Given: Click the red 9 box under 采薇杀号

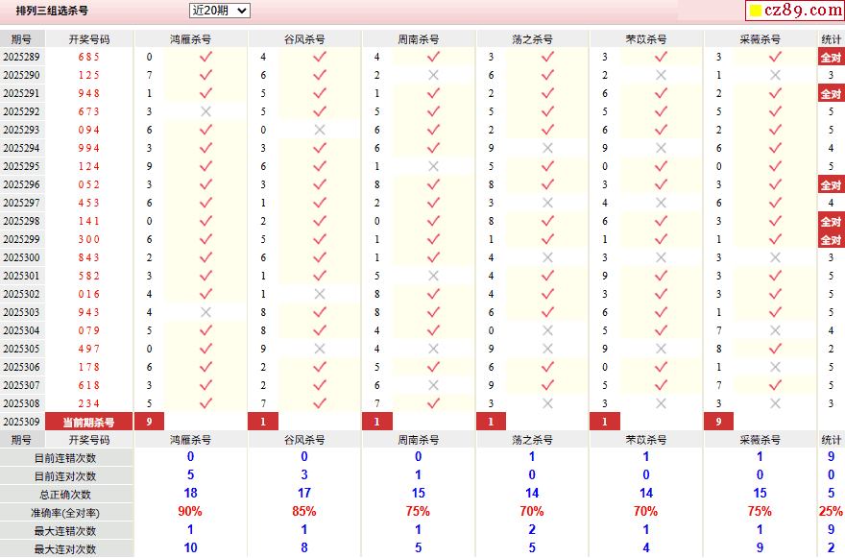Looking at the screenshot, I should tap(718, 422).
